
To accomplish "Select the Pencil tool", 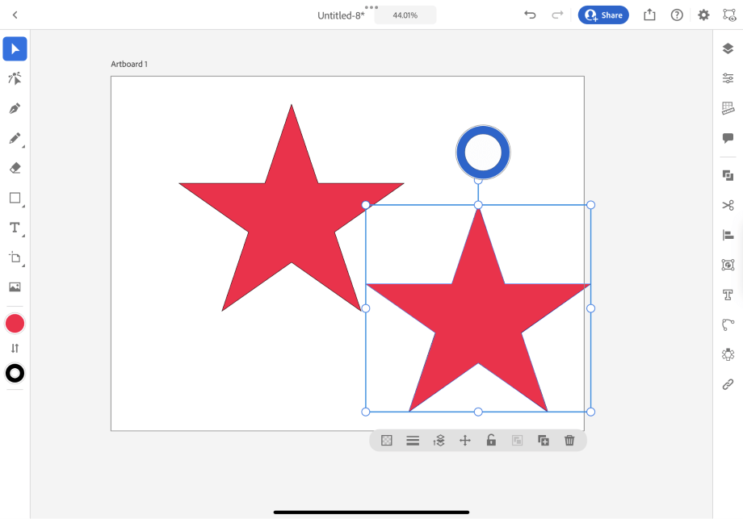I will coord(15,138).
